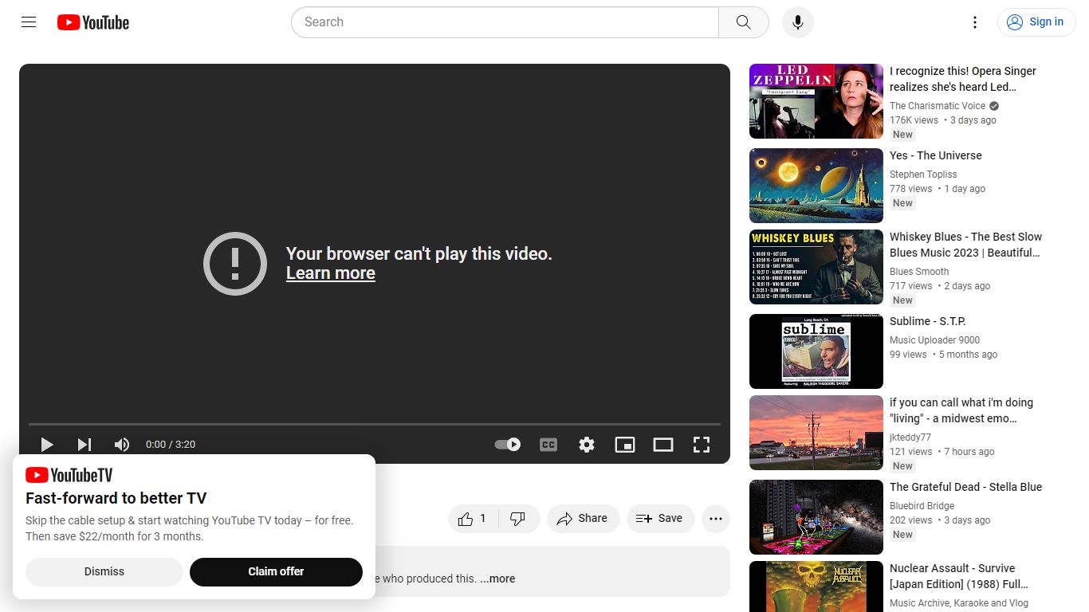Visit The Charismatic Voice channel
This screenshot has width=1089, height=612.
point(938,106)
